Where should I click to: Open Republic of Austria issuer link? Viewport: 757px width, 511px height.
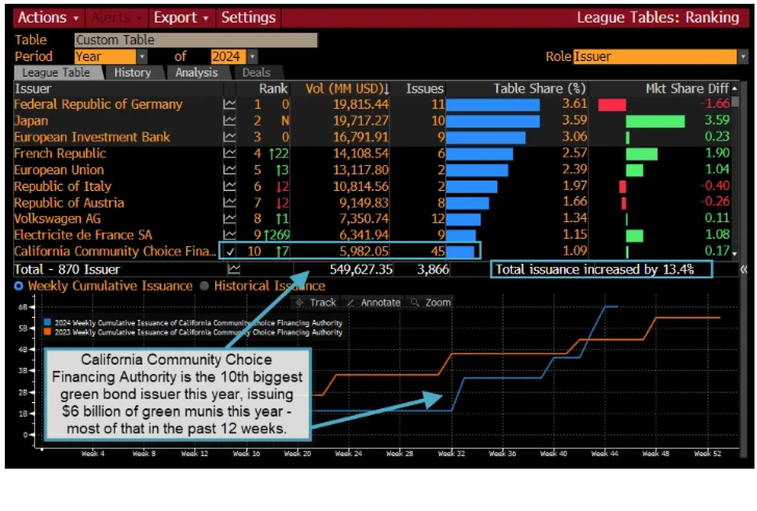[x=69, y=202]
